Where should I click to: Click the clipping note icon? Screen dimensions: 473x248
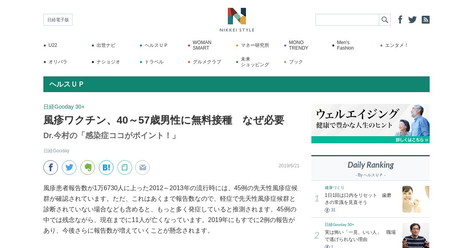125,167
